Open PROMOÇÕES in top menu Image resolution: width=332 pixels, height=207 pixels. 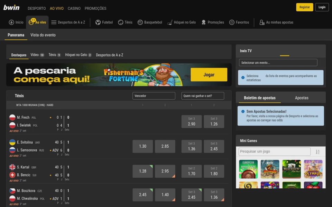click(95, 8)
